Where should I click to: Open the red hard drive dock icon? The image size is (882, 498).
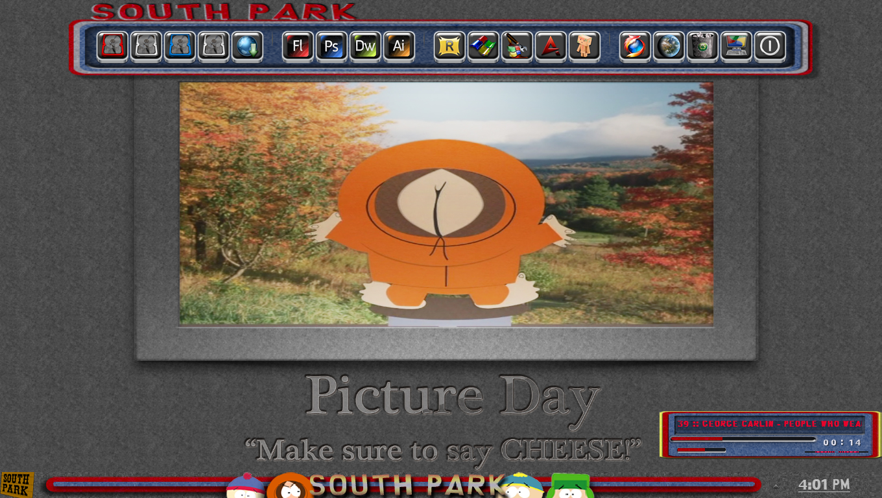(x=113, y=47)
